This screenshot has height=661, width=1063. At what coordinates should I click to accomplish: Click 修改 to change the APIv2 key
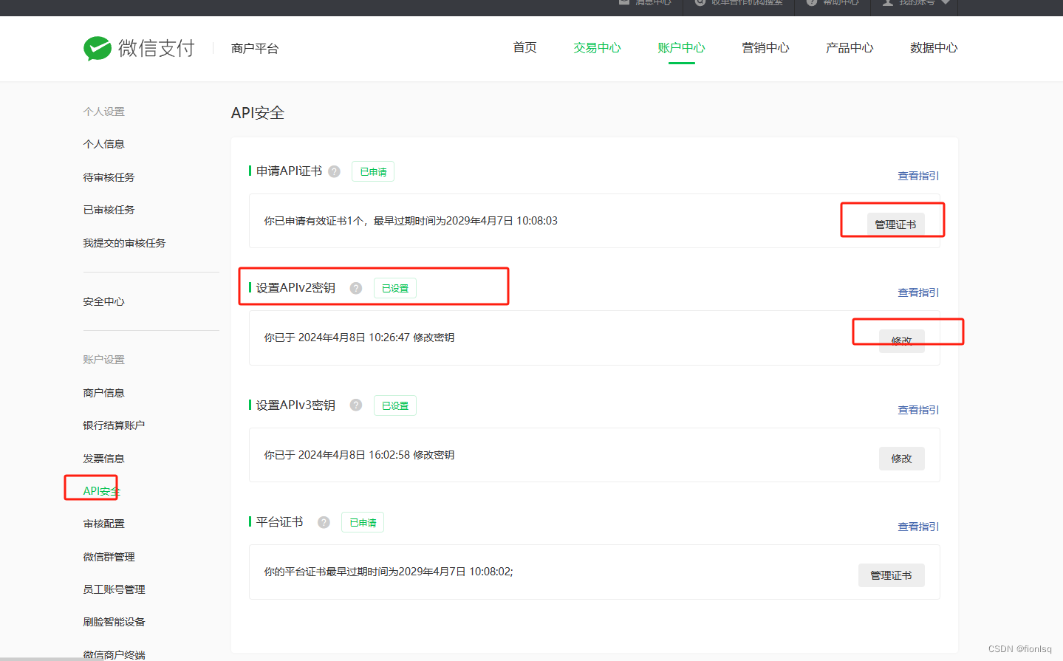[901, 341]
